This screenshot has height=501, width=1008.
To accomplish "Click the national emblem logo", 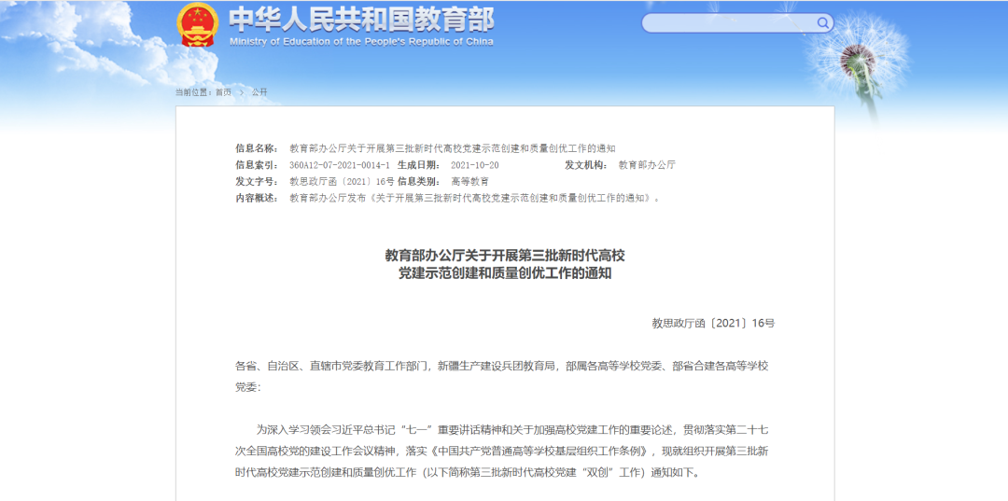I will coord(197,25).
